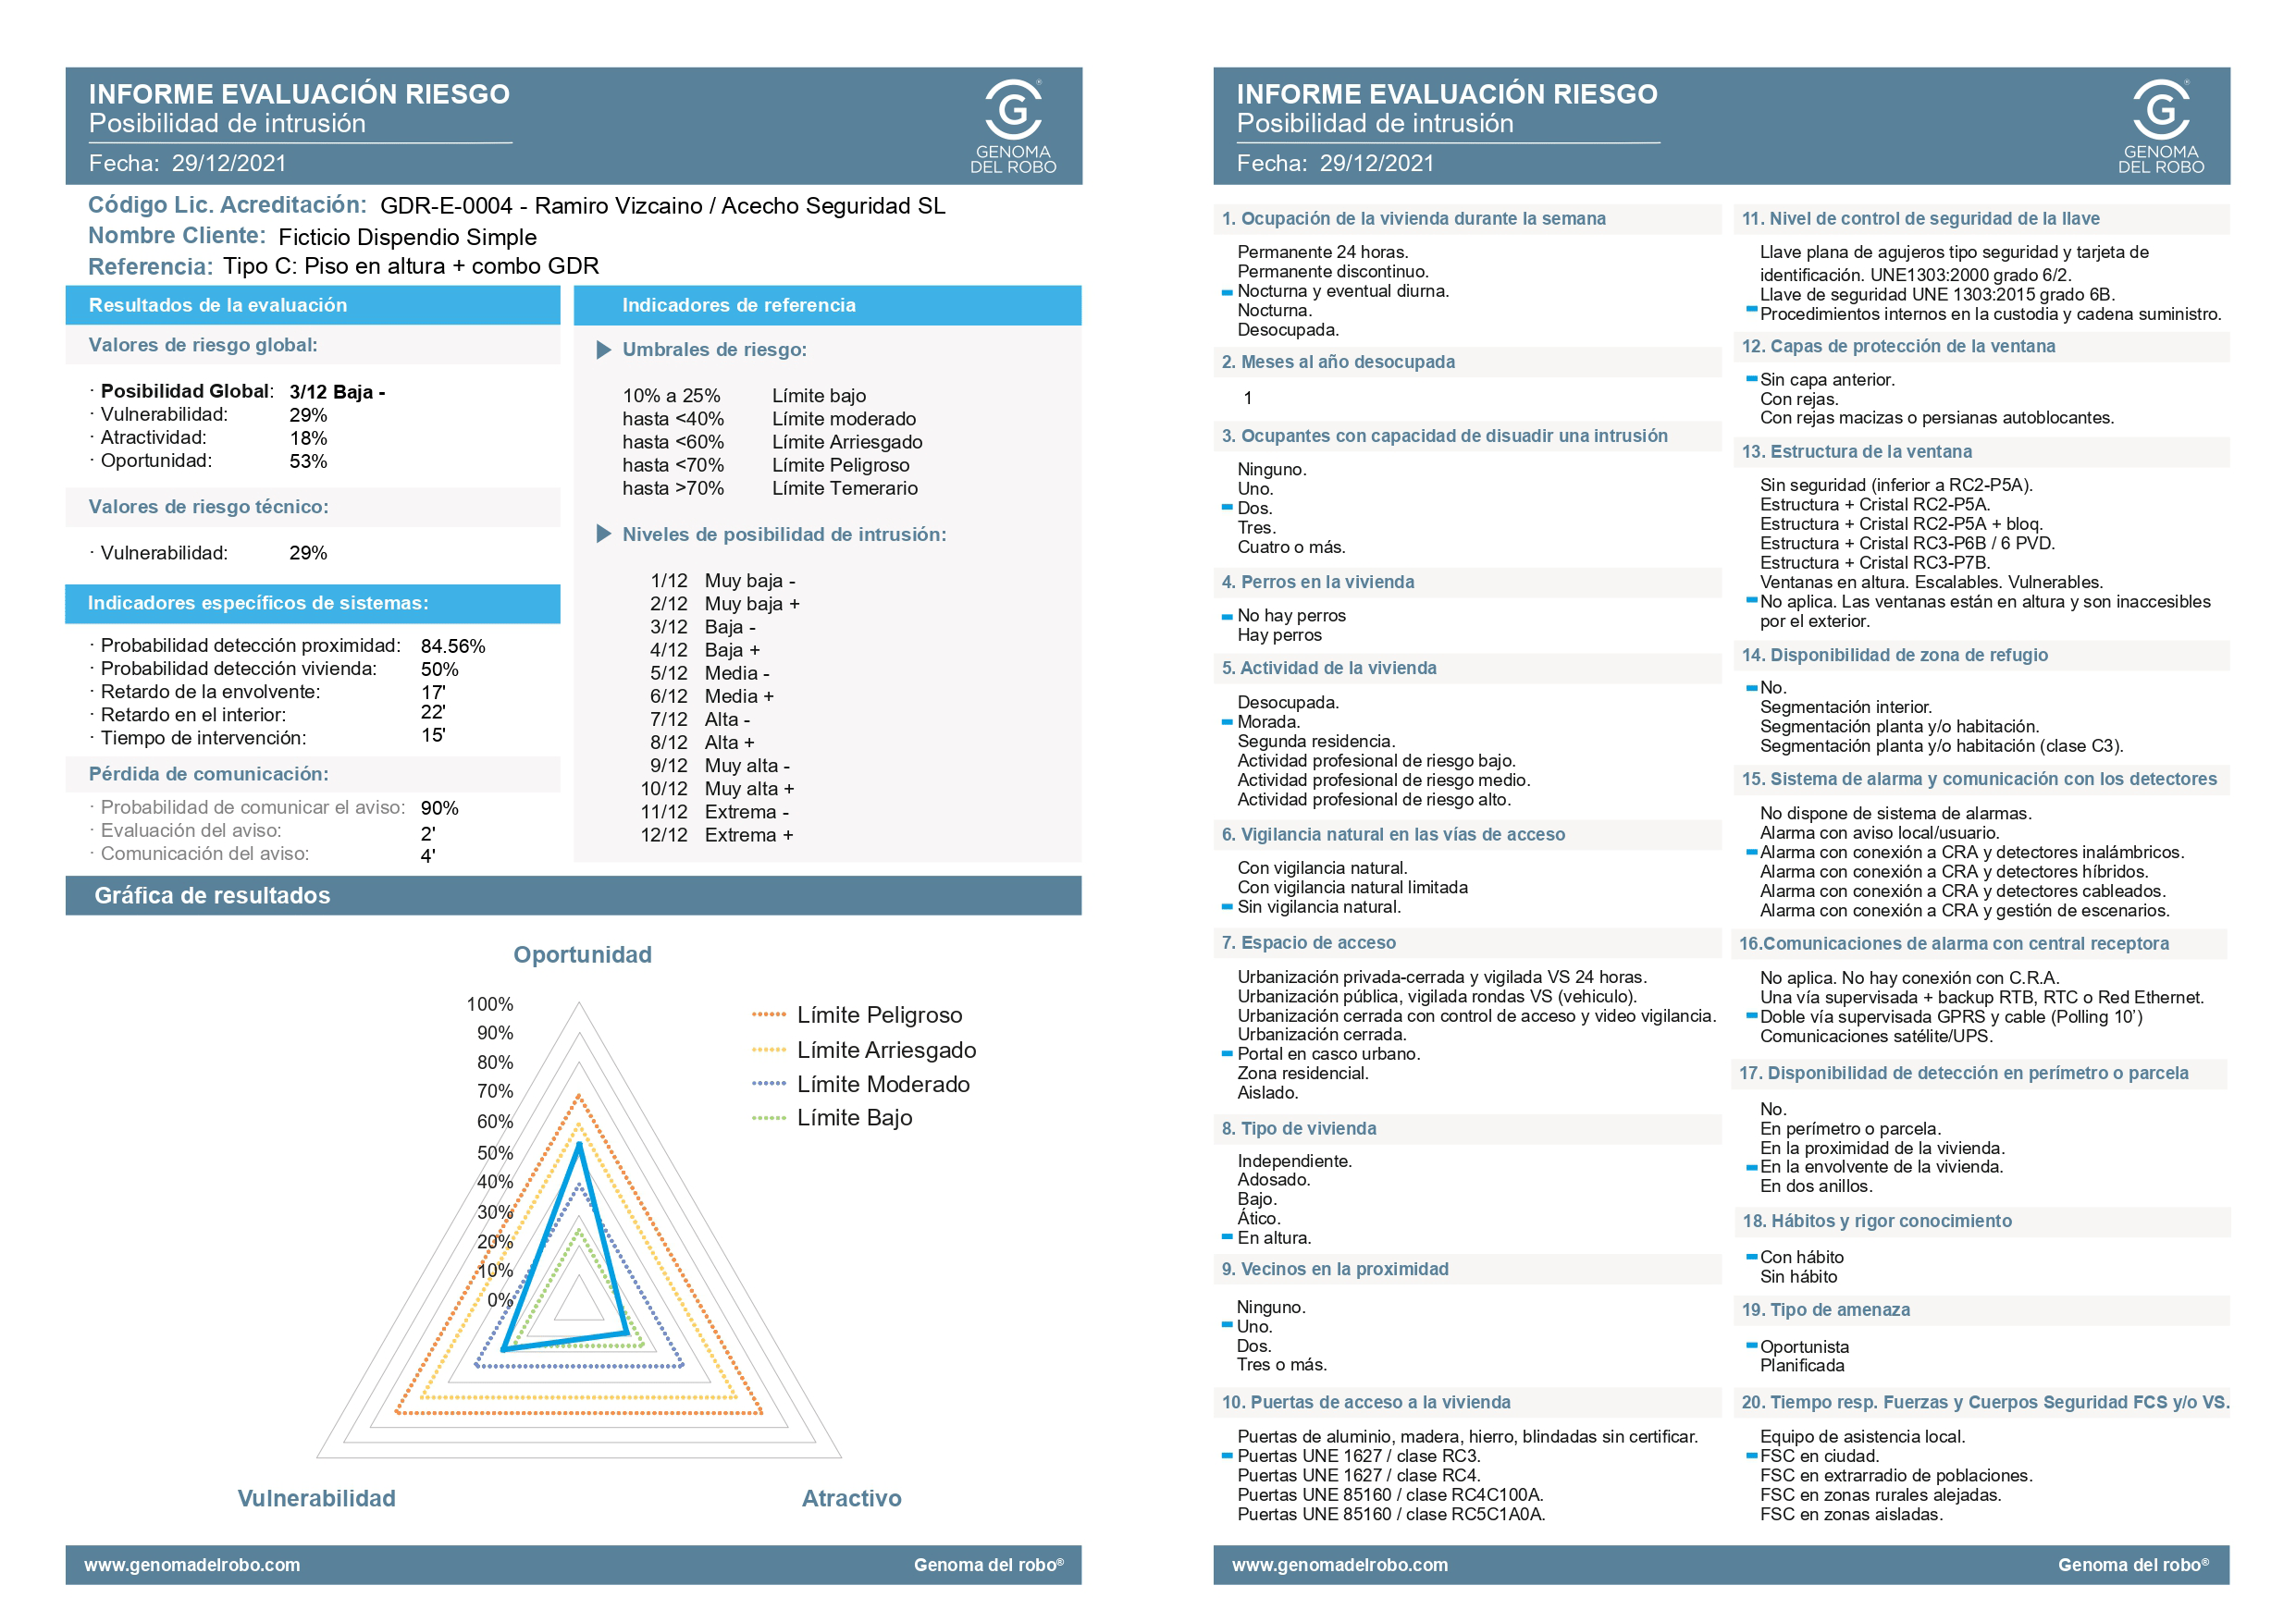Click the detection proximity value '84.56%'
Screen dimensions: 2296x1622
coord(453,646)
